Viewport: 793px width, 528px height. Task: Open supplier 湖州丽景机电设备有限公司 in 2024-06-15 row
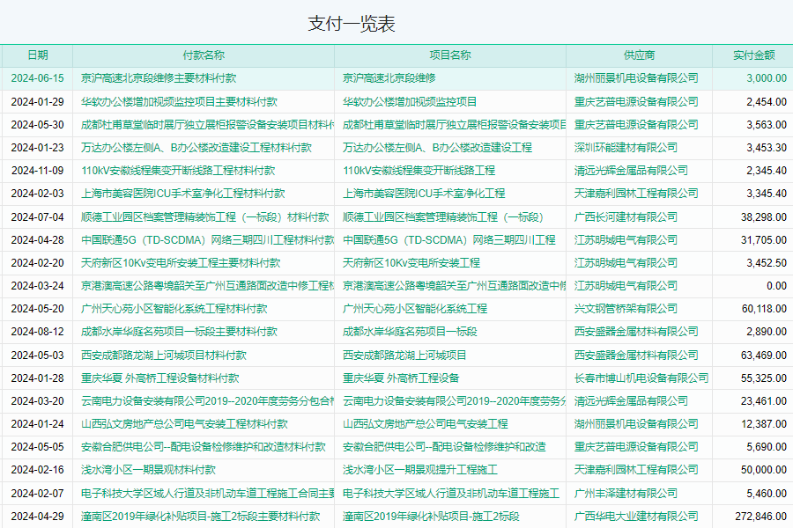(x=636, y=78)
